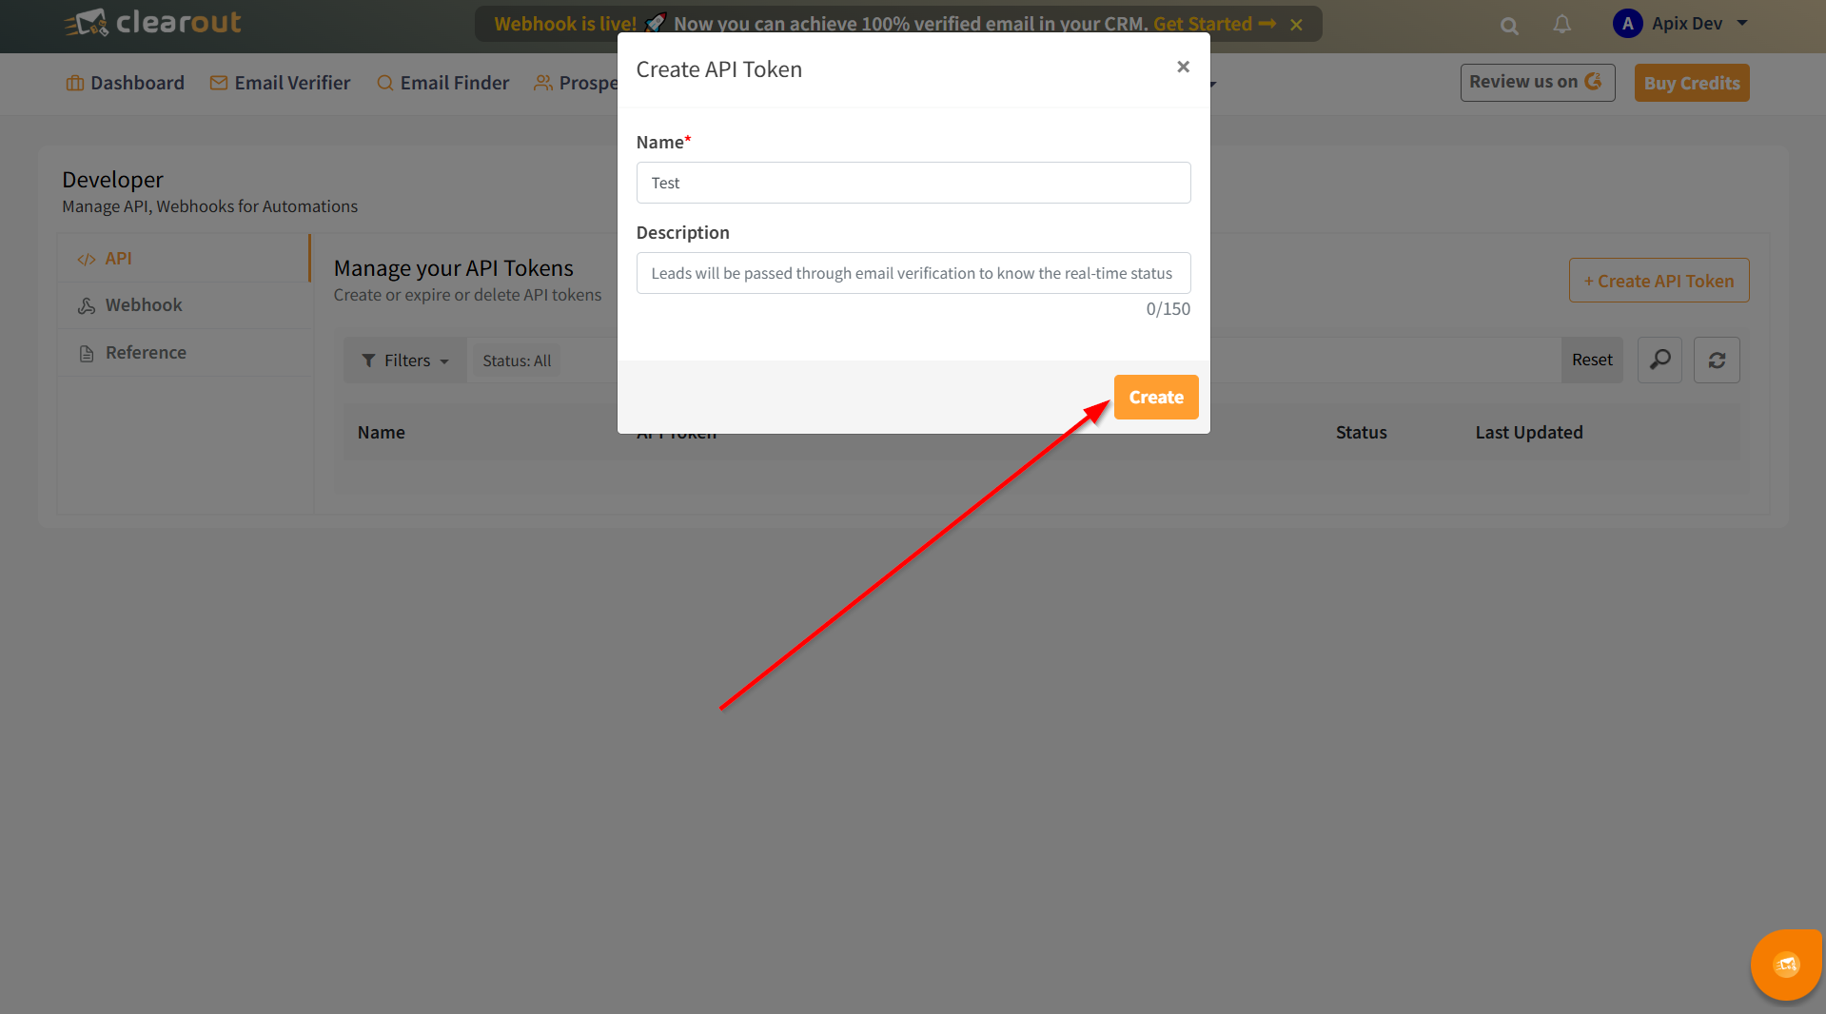Open the Webhook sidebar section
Viewport: 1826px width, 1014px height.
point(143,304)
